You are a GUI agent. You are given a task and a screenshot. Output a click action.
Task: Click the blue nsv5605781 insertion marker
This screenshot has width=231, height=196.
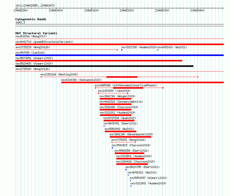[x=104, y=126]
